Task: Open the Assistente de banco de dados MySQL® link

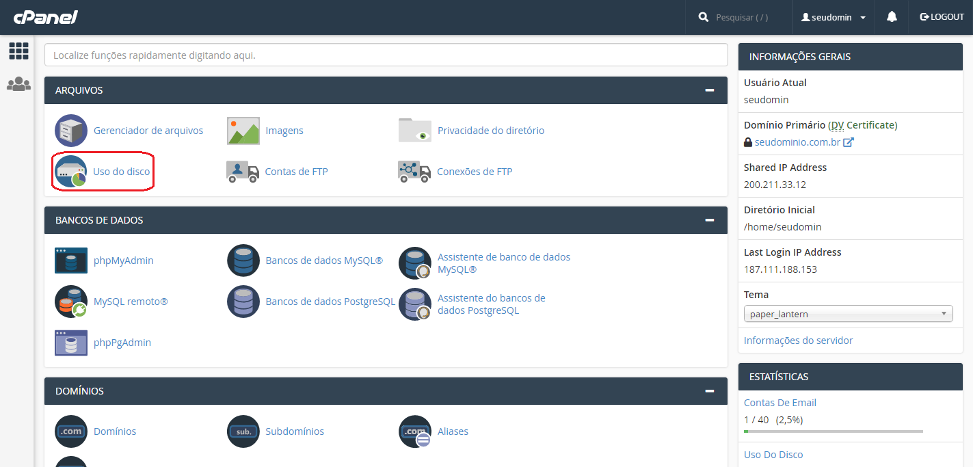Action: (504, 263)
